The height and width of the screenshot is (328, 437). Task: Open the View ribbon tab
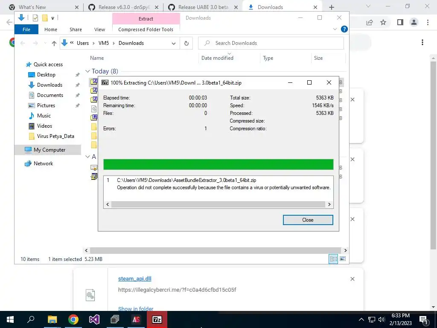[99, 29]
